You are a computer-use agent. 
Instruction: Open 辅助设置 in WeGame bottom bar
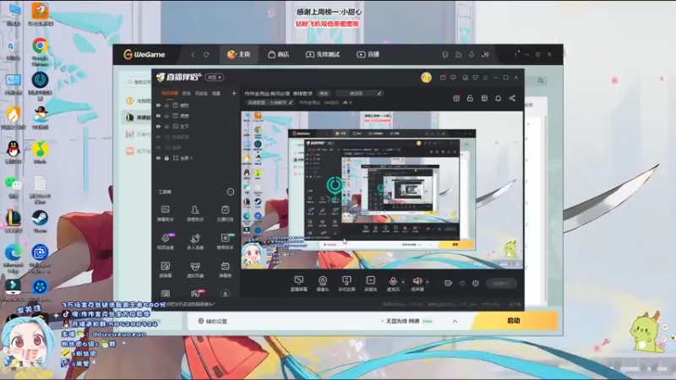(213, 322)
